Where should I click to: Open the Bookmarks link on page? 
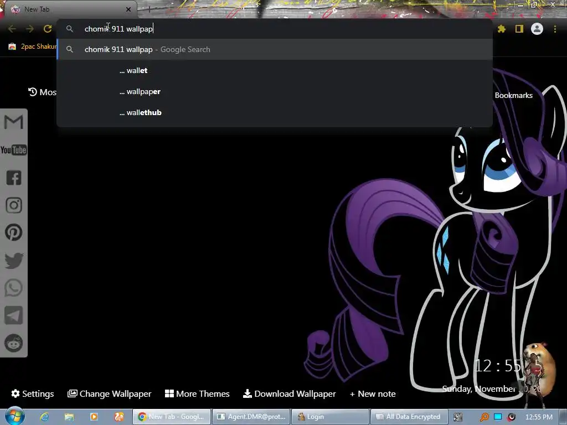click(x=513, y=95)
